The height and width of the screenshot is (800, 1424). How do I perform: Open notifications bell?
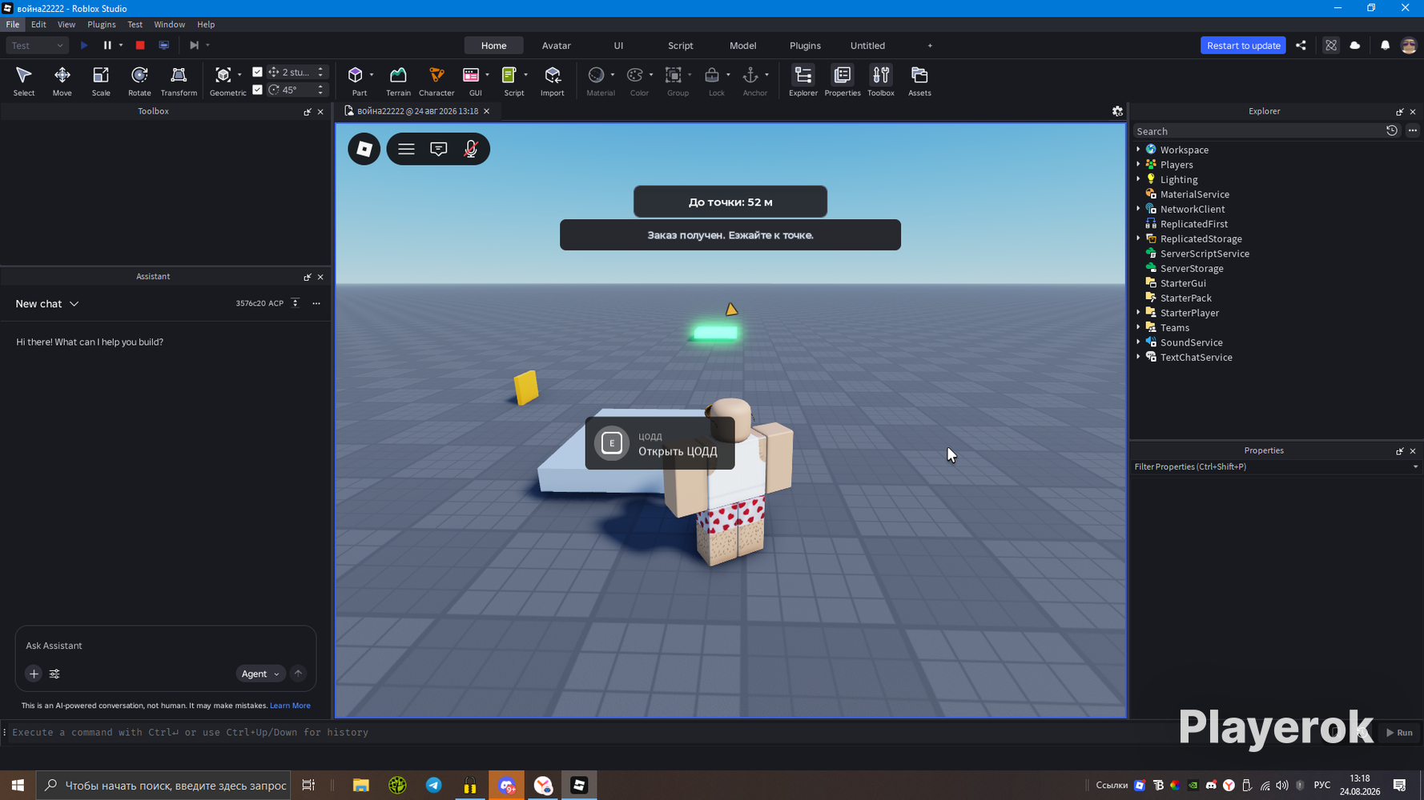coord(1385,46)
